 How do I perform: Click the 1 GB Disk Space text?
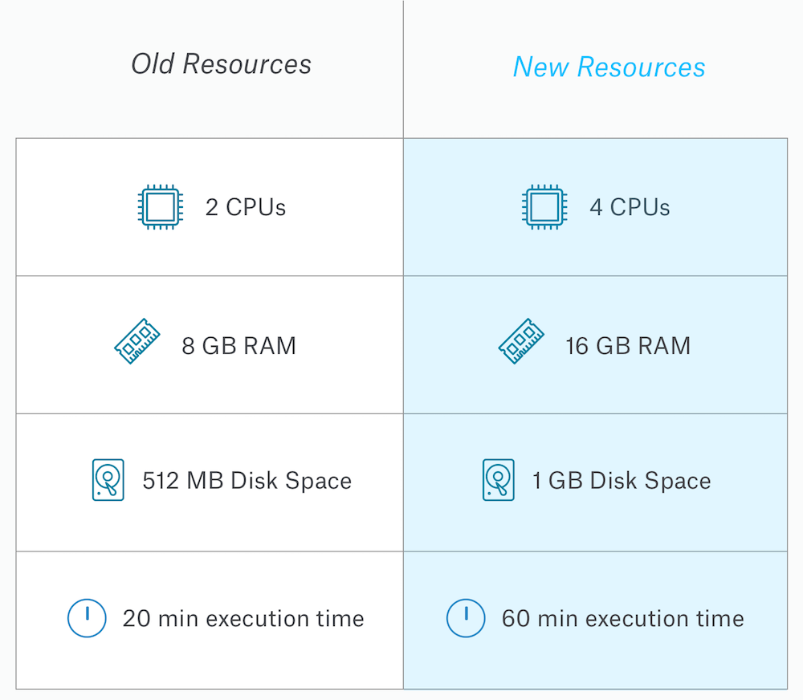[622, 481]
